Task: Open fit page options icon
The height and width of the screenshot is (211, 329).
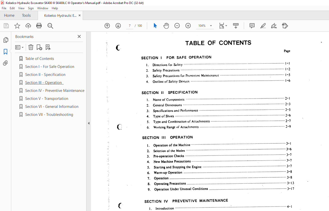Action: pos(223,26)
